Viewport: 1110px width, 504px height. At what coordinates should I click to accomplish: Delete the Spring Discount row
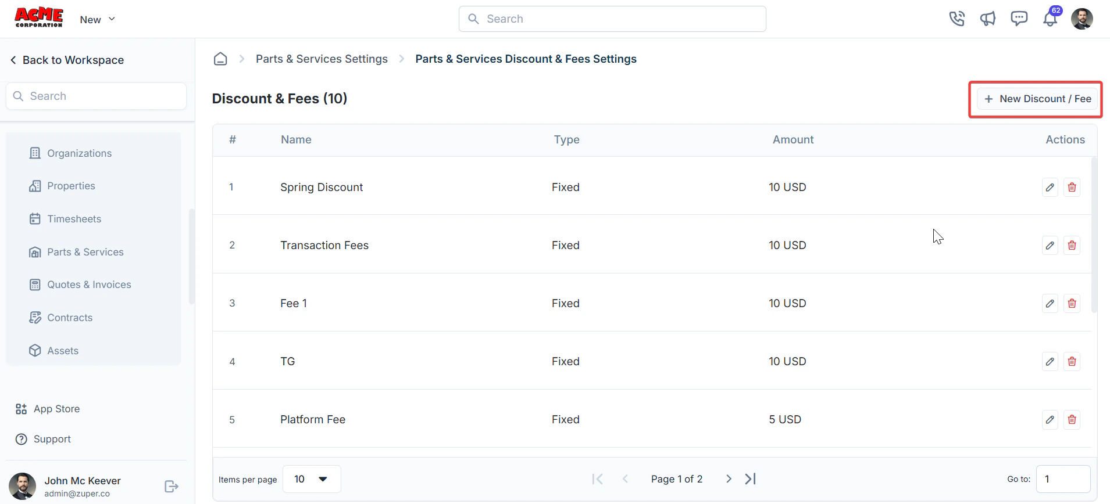pos(1072,187)
